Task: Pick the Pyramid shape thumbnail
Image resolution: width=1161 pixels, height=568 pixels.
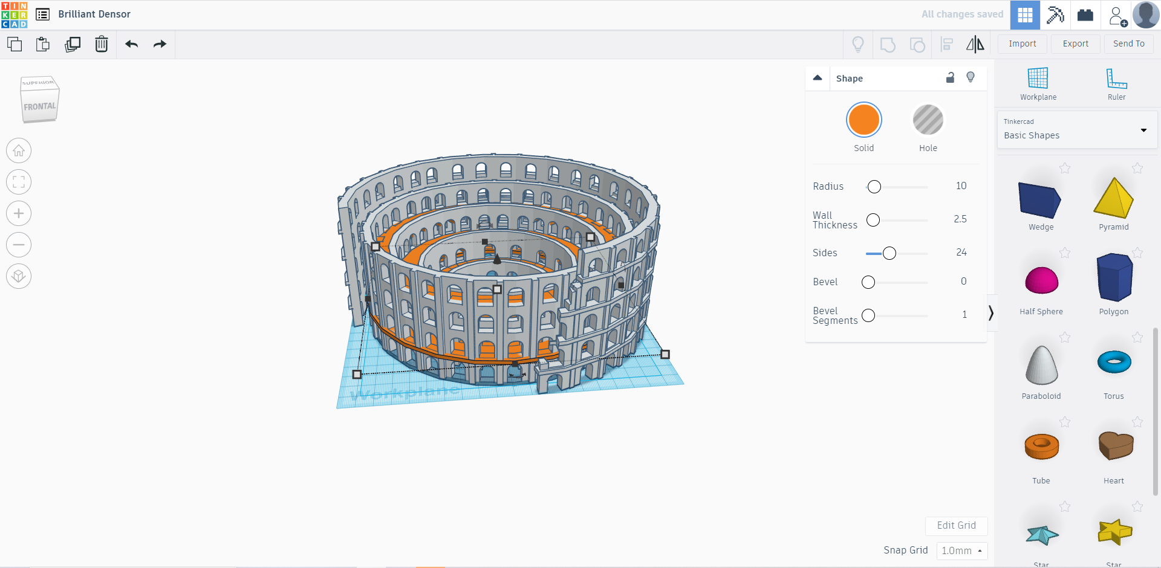Action: [1113, 198]
